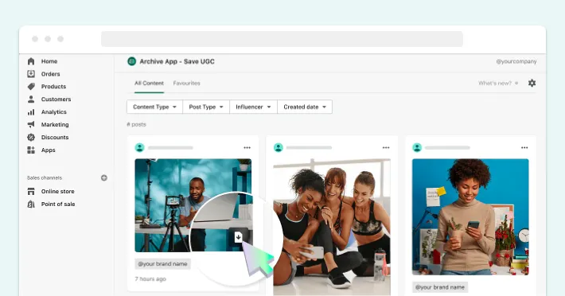Click the Orders inbox icon
Viewport: 565px width, 296px height.
click(x=31, y=74)
